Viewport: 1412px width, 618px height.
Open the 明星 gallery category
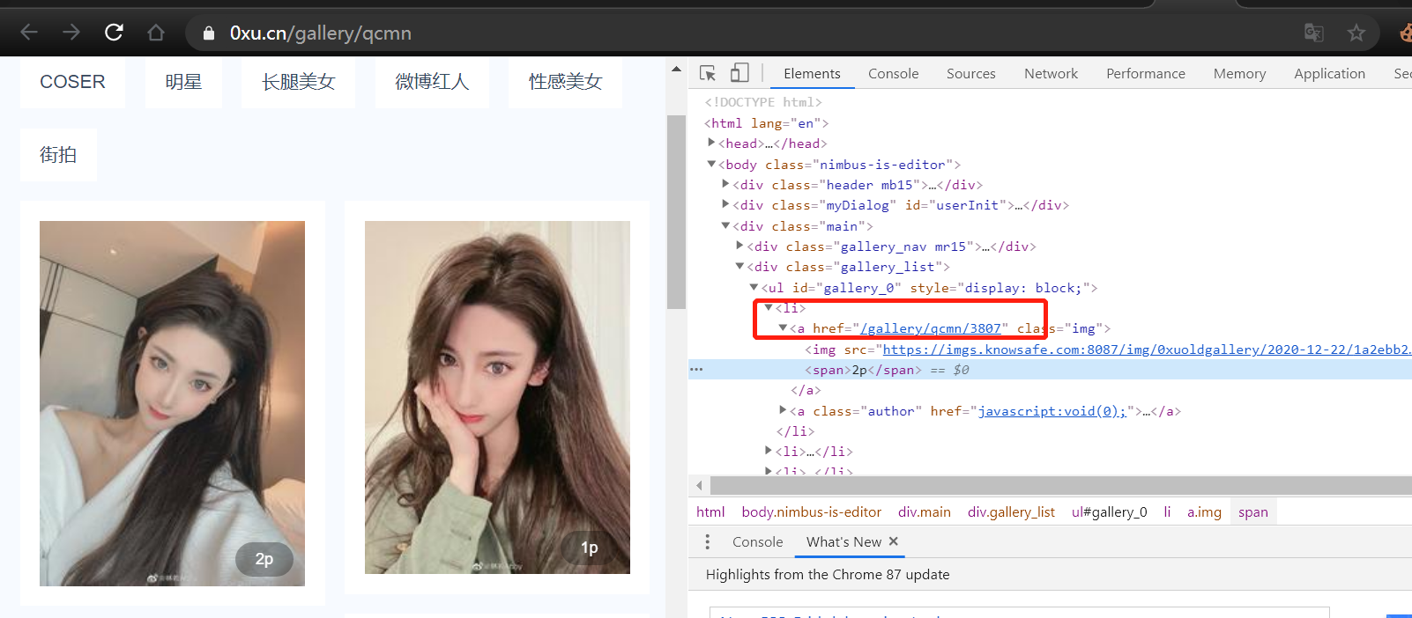click(x=183, y=82)
